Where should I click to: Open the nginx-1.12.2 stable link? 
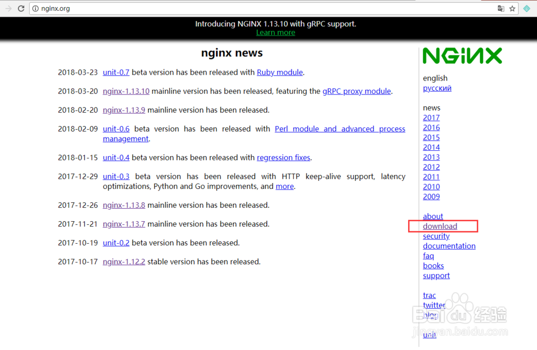(124, 261)
